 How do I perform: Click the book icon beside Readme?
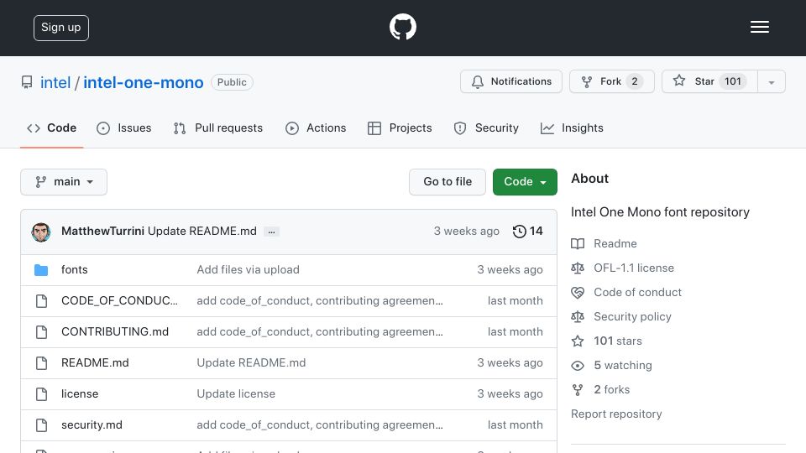(578, 243)
